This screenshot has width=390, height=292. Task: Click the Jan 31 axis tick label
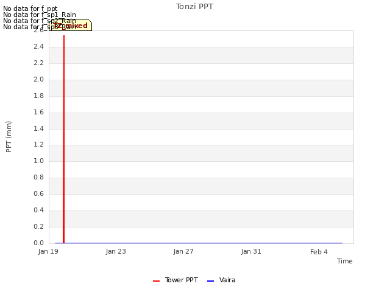point(251,251)
